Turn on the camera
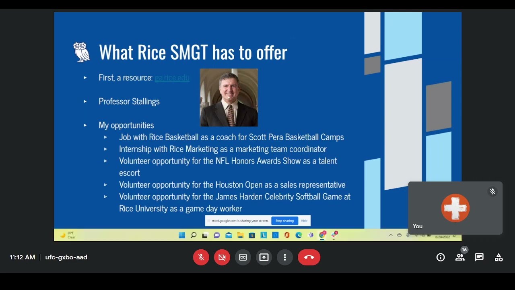 click(x=222, y=257)
